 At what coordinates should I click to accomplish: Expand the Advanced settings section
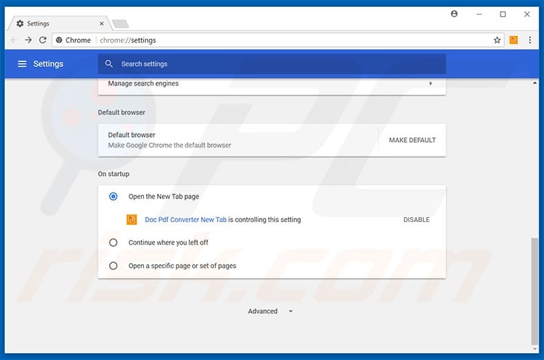270,311
